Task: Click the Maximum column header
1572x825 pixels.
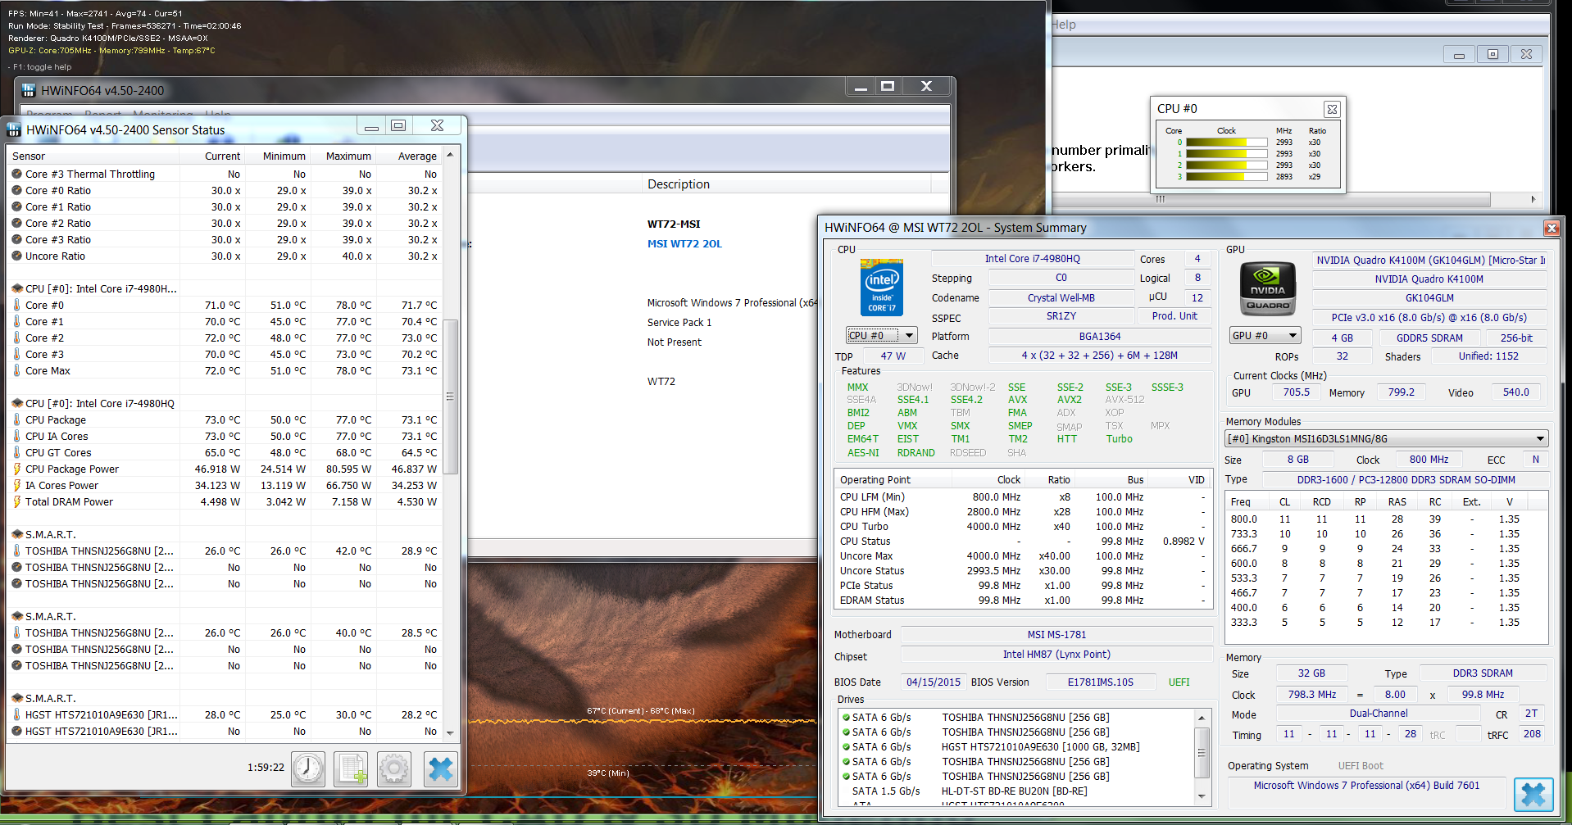Action: coord(343,156)
